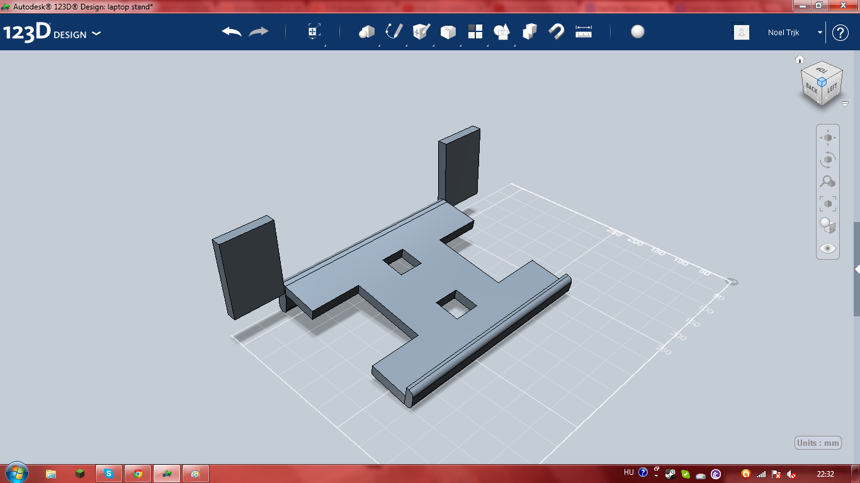
Task: Open the Windows Start menu
Action: pyautogui.click(x=17, y=473)
